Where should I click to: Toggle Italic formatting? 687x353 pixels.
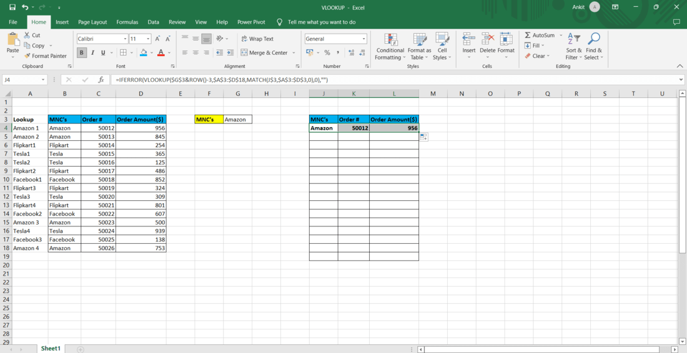tap(93, 52)
